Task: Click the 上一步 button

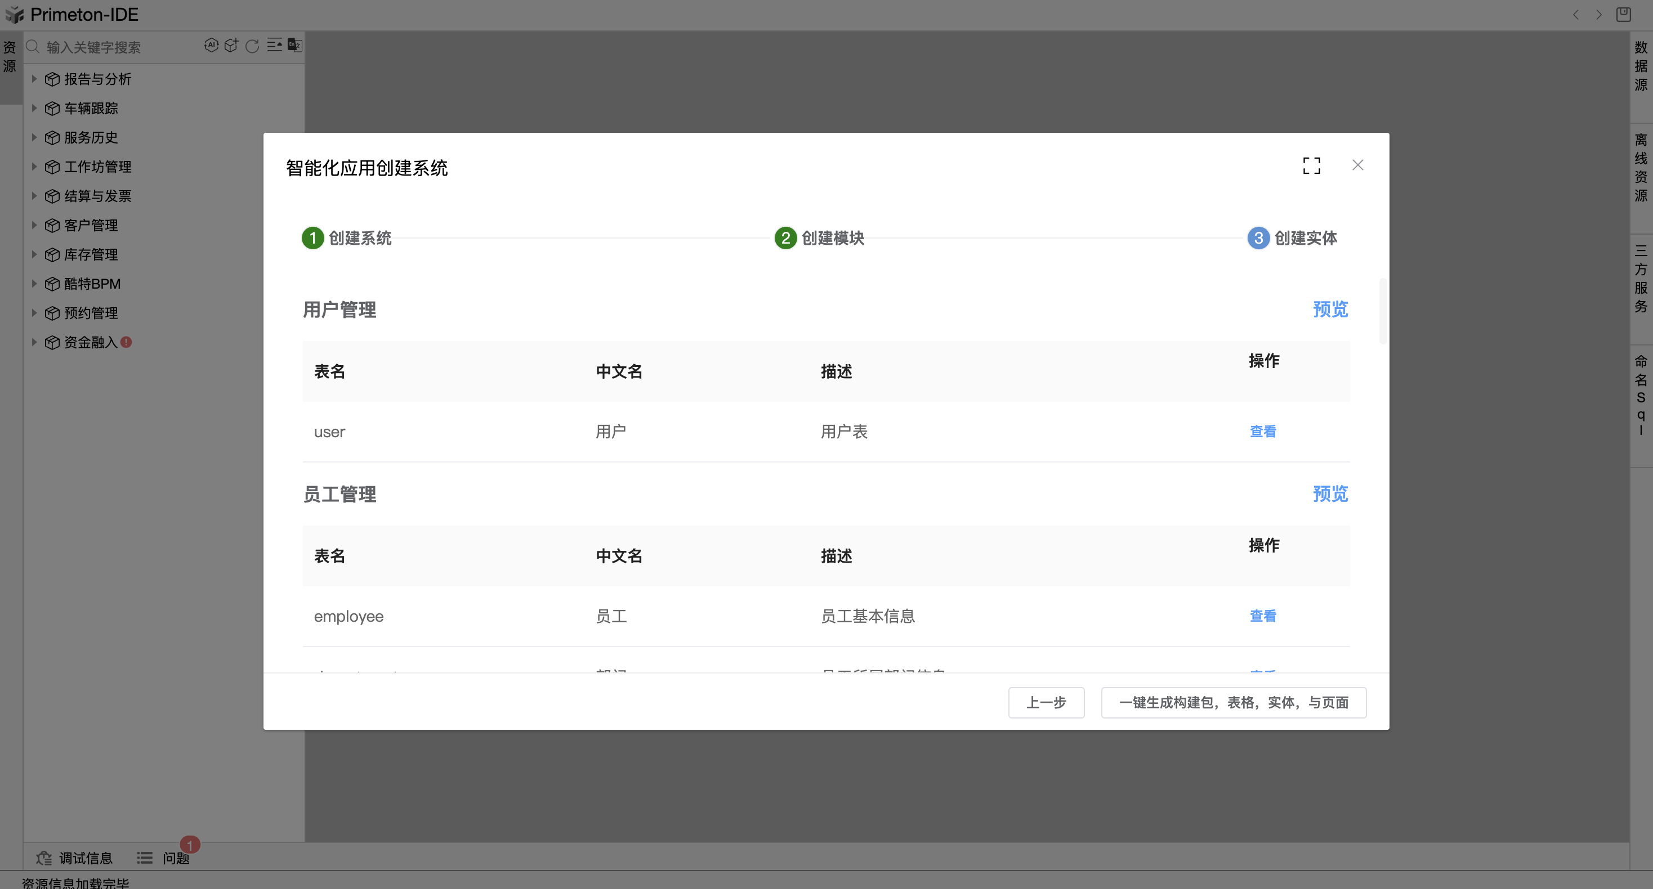Action: (1046, 702)
